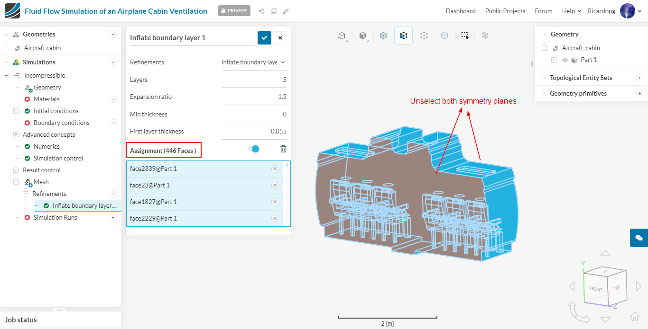
Task: Edit the Expansion ratio value field
Action: click(x=254, y=97)
